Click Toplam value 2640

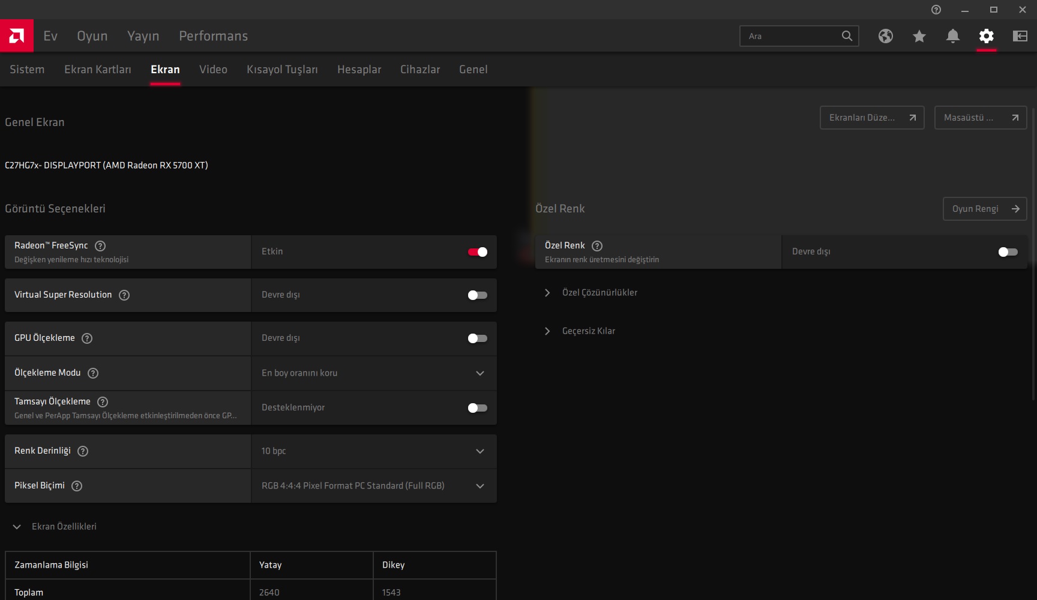269,593
